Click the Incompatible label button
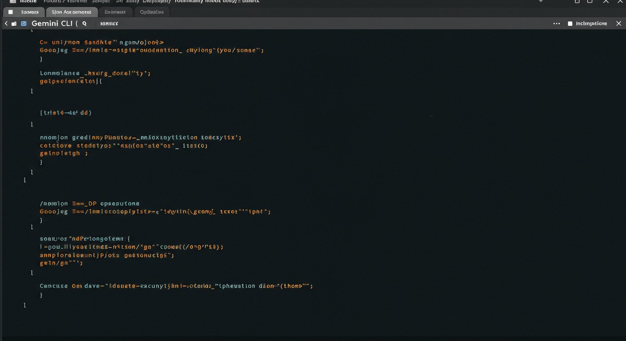Viewport: 626px width, 341px height. (x=591, y=23)
